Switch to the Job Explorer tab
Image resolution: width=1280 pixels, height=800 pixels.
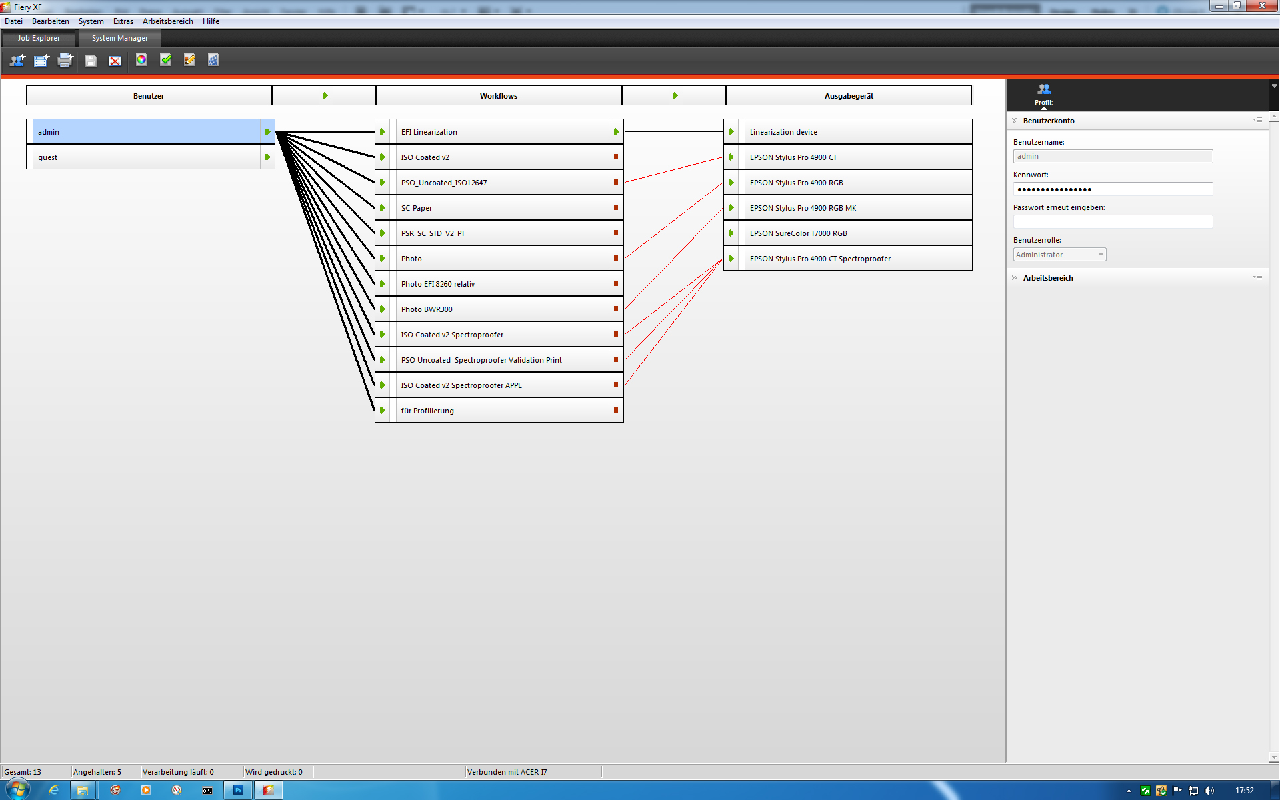coord(39,38)
